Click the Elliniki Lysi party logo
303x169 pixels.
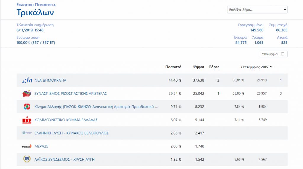coord(27,133)
